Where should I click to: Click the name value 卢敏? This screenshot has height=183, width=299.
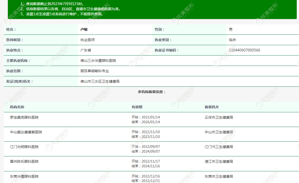84,29
